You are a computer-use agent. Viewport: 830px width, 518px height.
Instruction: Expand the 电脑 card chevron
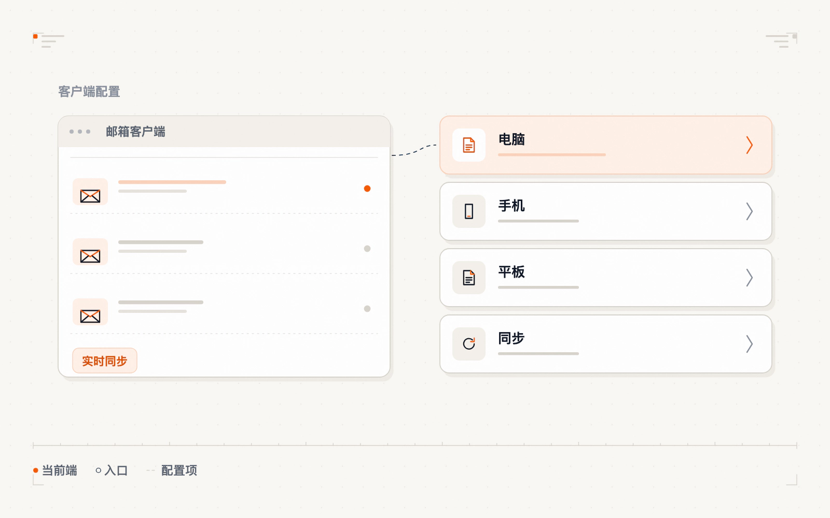[749, 145]
